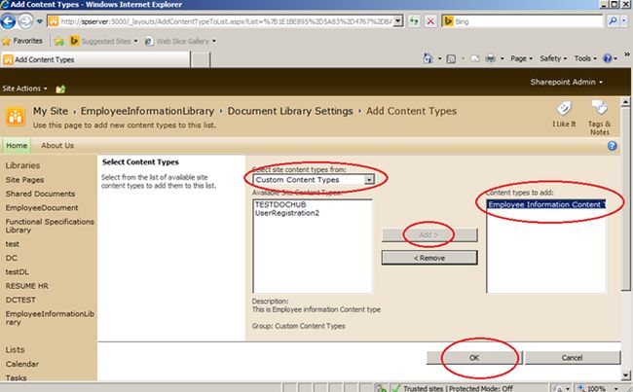Click the < Remove button

(x=429, y=258)
